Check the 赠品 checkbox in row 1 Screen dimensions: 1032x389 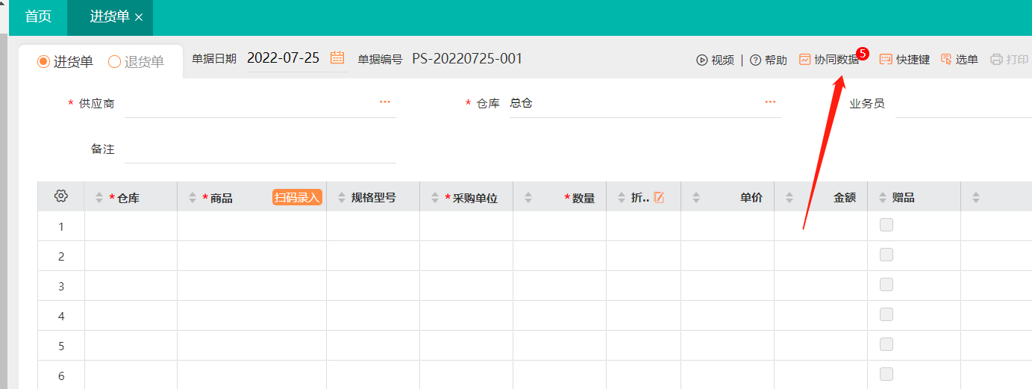[886, 225]
